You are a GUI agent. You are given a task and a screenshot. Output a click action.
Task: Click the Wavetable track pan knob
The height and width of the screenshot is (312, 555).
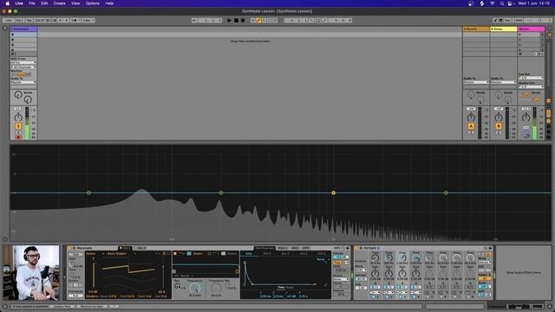18,118
